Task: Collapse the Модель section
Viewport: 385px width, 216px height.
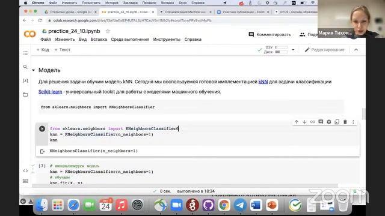Action: [x=34, y=70]
